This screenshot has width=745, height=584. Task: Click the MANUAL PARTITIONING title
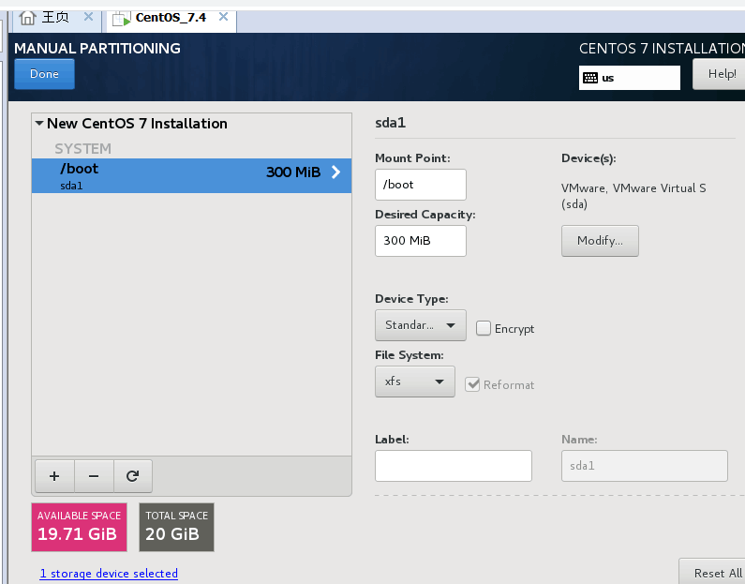click(x=97, y=49)
